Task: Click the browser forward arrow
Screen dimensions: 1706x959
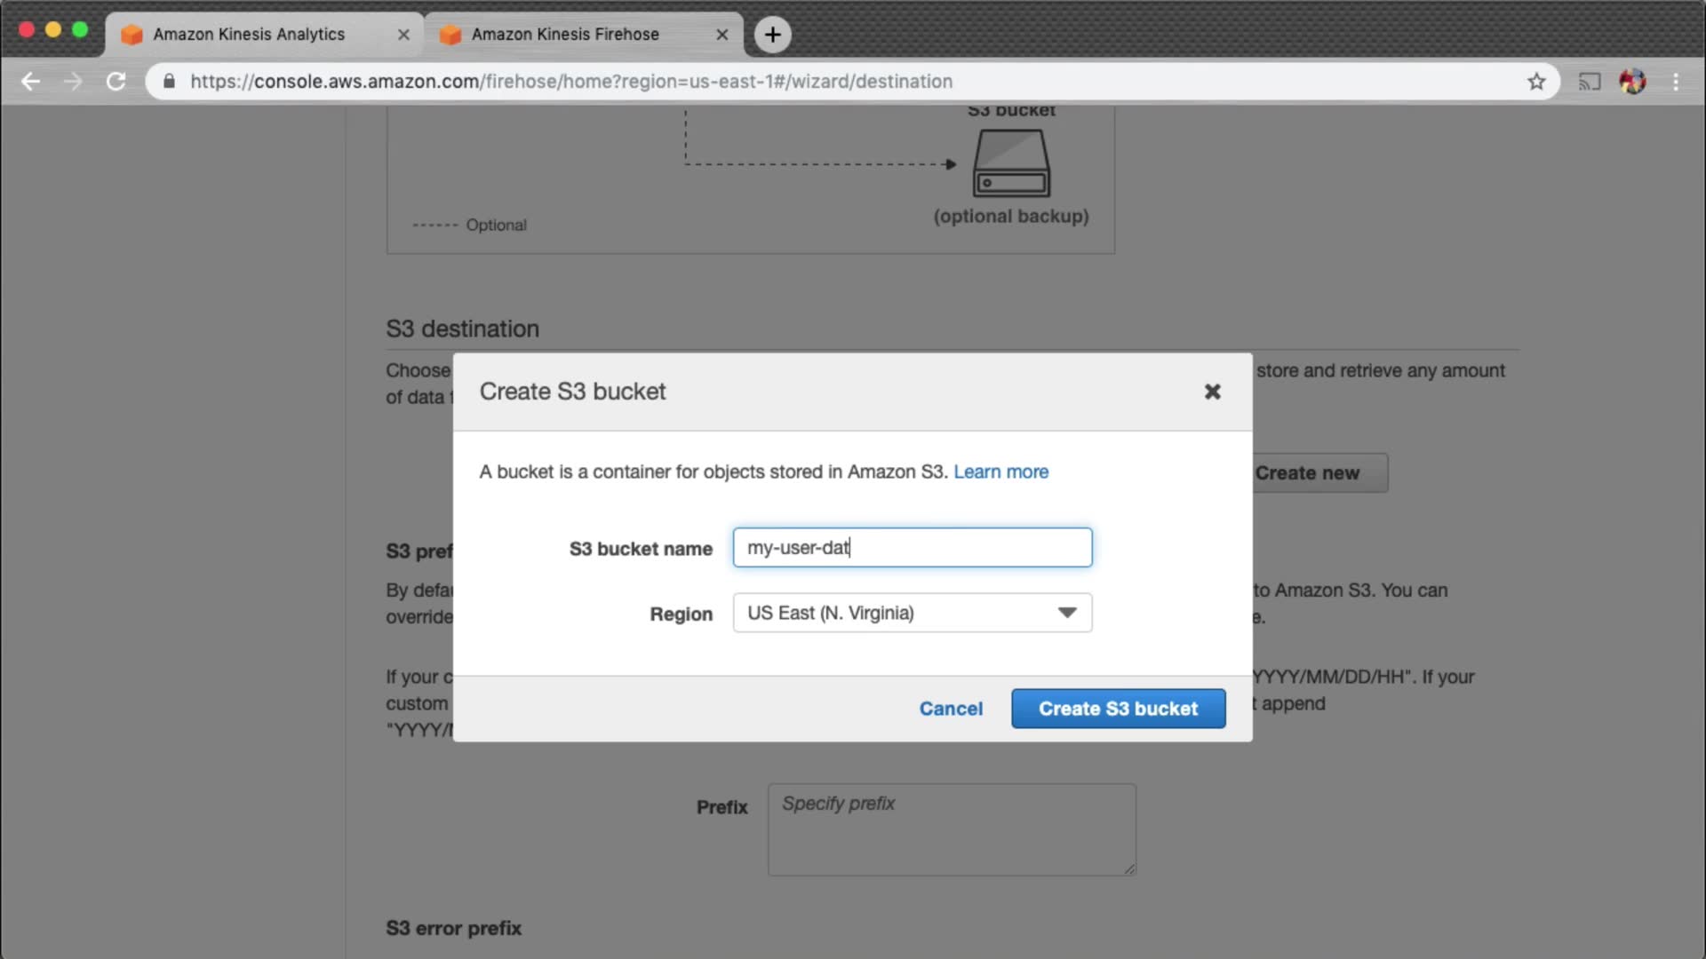Action: [x=73, y=82]
